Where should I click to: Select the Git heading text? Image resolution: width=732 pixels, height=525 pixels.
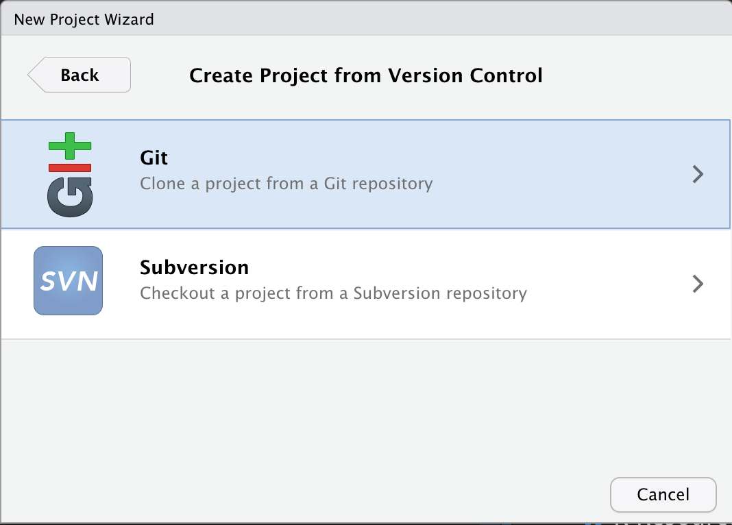point(154,158)
